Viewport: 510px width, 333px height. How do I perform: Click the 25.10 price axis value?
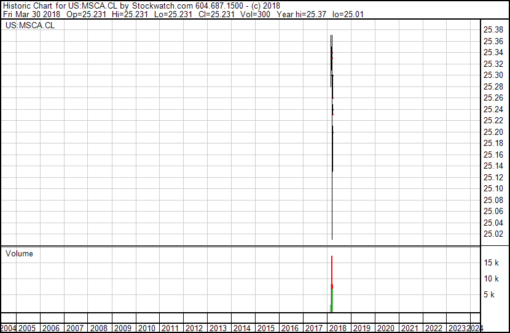click(x=493, y=188)
